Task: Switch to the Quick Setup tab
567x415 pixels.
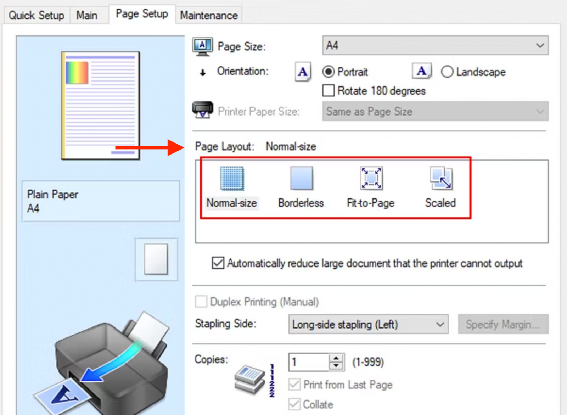Action: pos(36,15)
